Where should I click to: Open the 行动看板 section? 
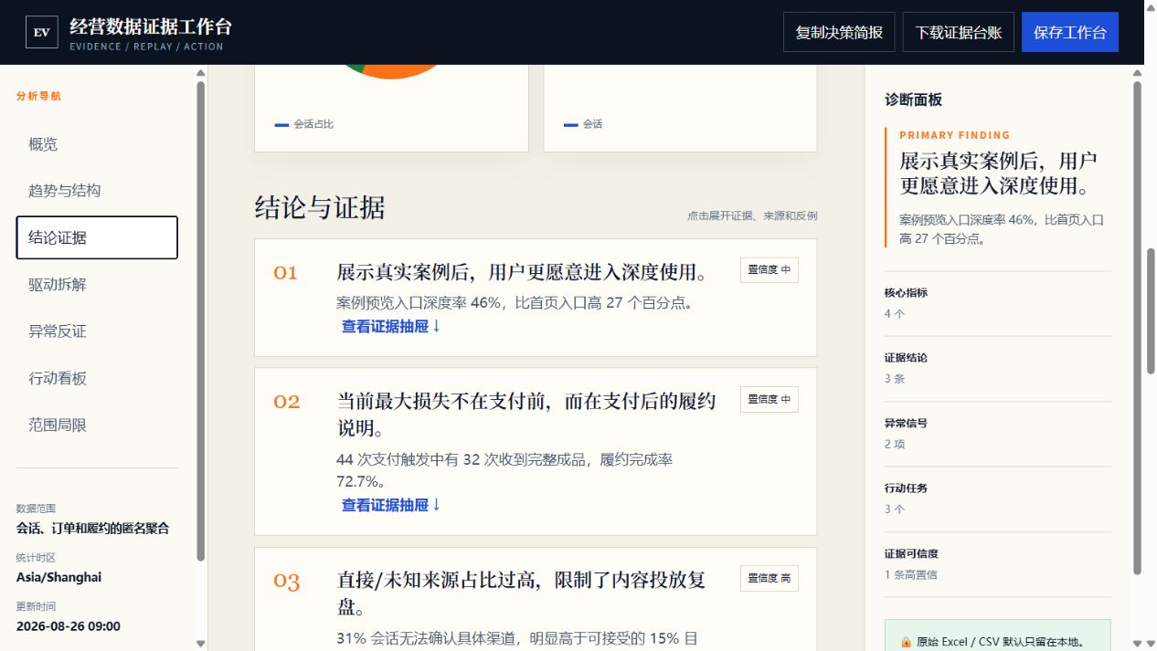(x=97, y=378)
